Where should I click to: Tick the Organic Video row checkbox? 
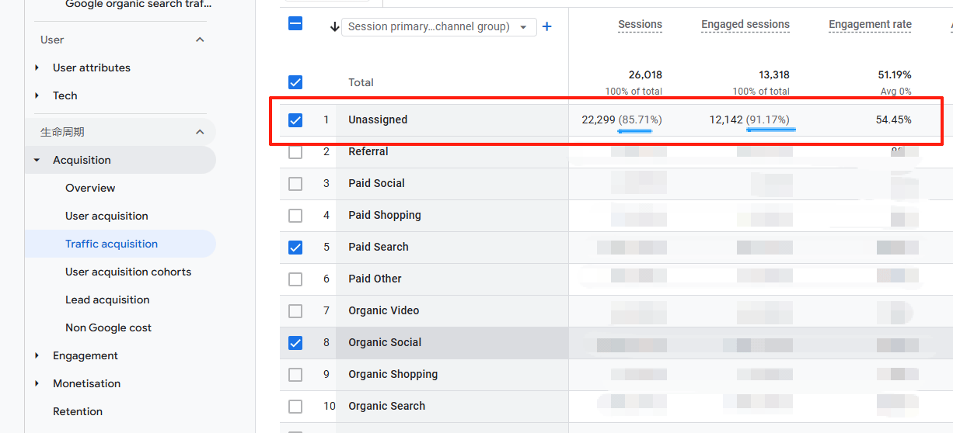tap(295, 311)
